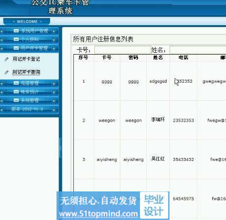Expand 系统用户管理 with its right arrow
This screenshot has height=220, width=226.
(x=54, y=31)
